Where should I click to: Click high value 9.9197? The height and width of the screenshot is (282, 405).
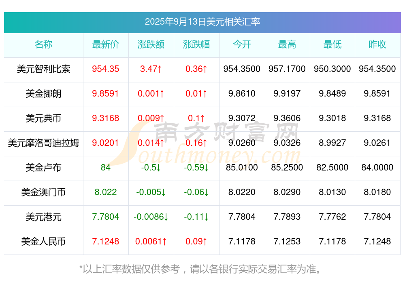tap(287, 94)
